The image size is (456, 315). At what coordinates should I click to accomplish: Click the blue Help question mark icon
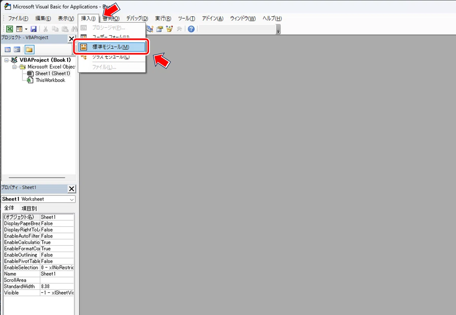(x=191, y=29)
